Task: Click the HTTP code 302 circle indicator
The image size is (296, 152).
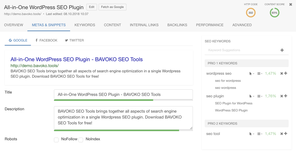Action: tap(251, 13)
